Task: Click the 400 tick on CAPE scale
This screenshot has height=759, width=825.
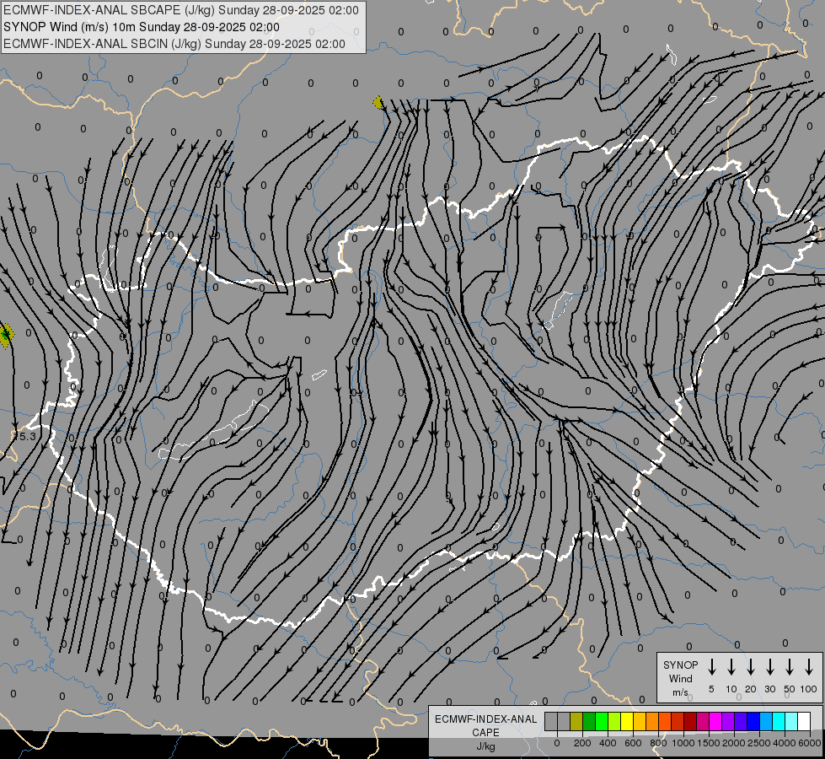Action: [x=608, y=743]
